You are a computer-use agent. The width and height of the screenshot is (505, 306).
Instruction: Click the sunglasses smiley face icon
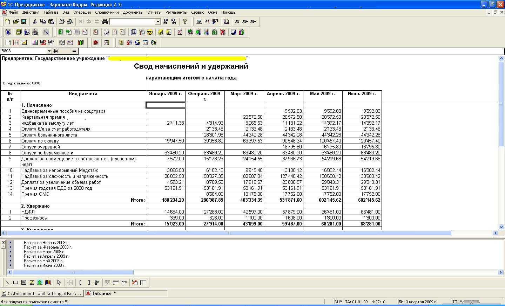point(150,32)
